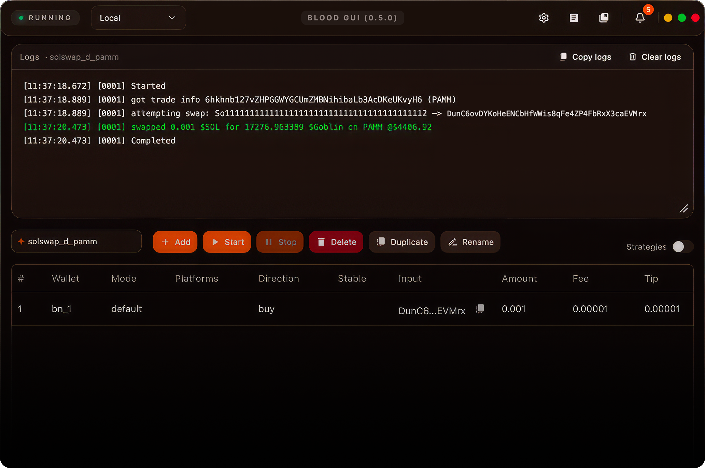Select the default mode cell

[126, 309]
